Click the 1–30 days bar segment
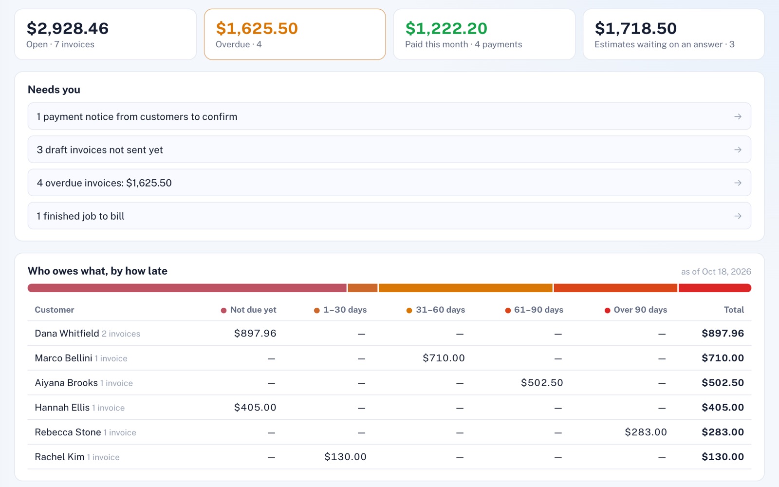 [x=363, y=288]
